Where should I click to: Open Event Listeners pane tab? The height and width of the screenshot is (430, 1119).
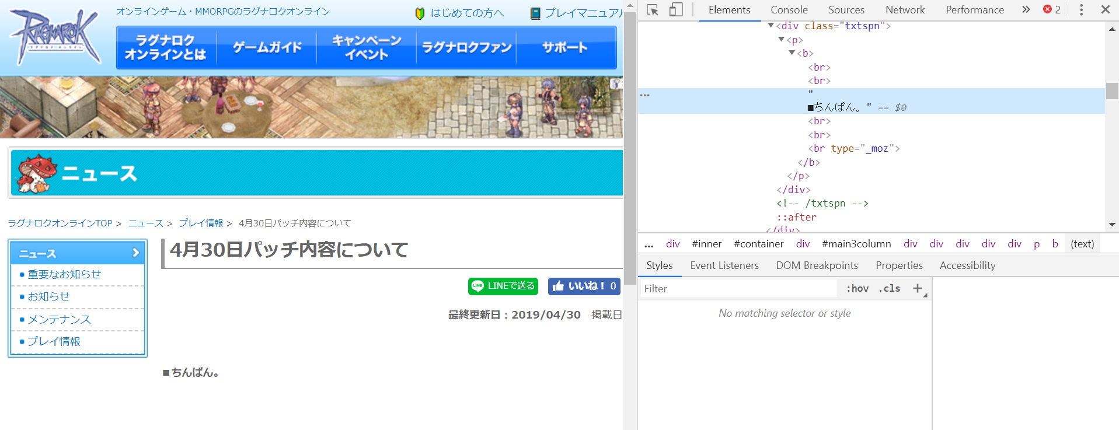click(724, 265)
